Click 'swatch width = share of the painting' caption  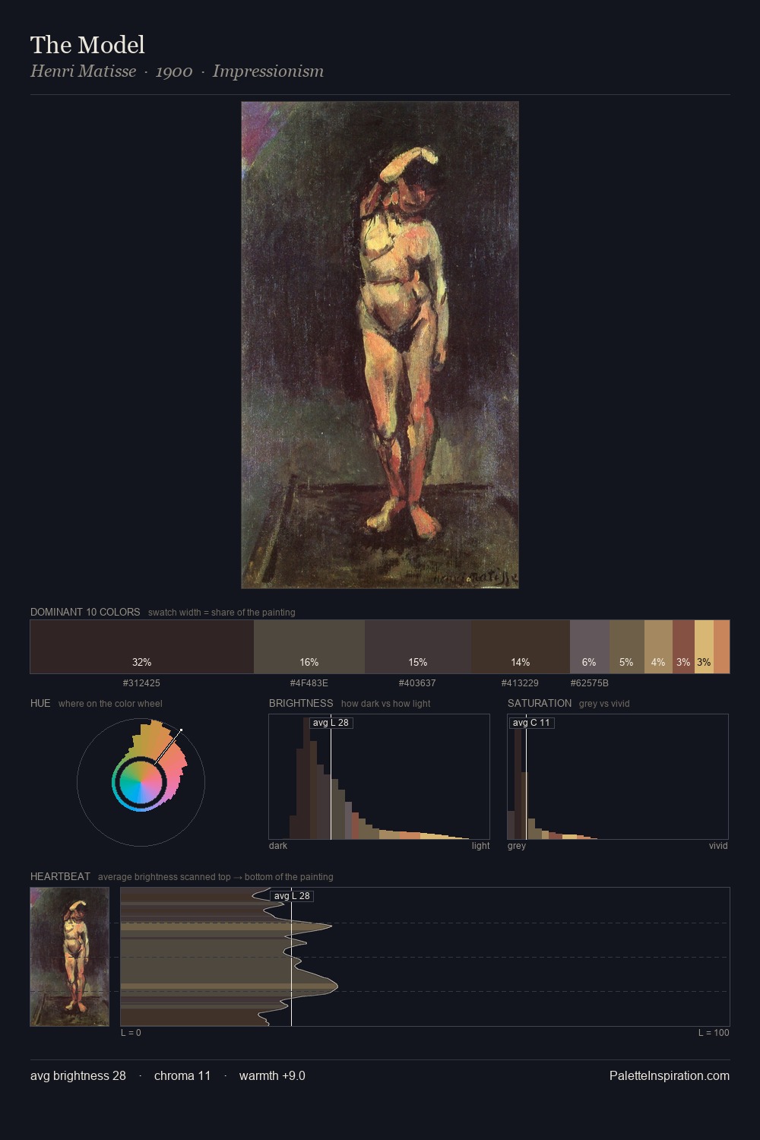coord(222,613)
